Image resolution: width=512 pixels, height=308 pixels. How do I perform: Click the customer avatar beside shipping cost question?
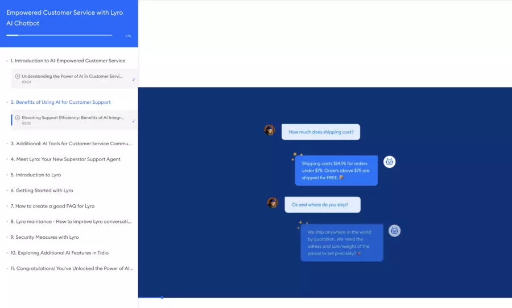click(x=270, y=130)
